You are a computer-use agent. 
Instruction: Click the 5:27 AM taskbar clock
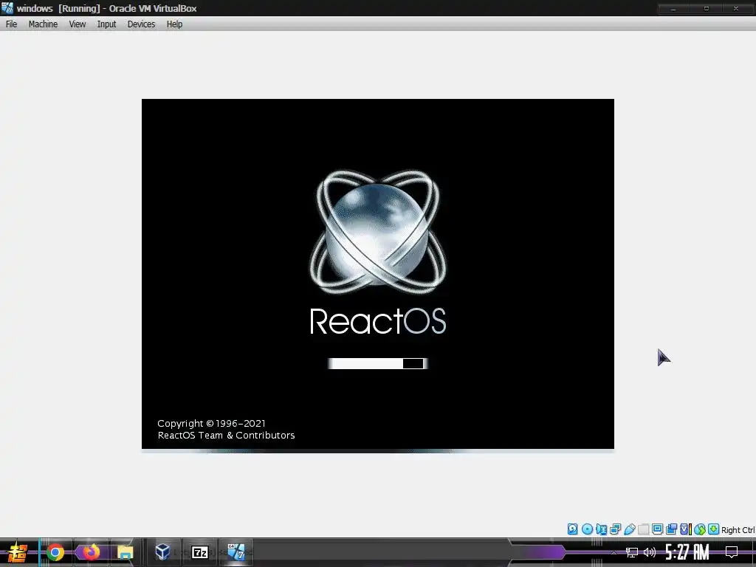[x=687, y=552]
